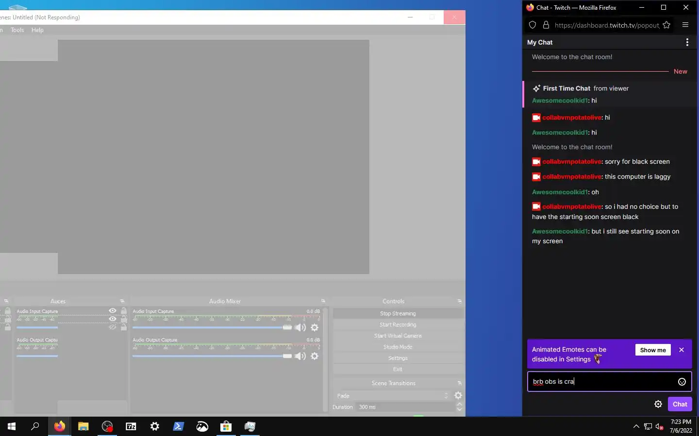The width and height of the screenshot is (699, 436).
Task: Hide Audio Input Capture source with eye icon
Action: [113, 311]
